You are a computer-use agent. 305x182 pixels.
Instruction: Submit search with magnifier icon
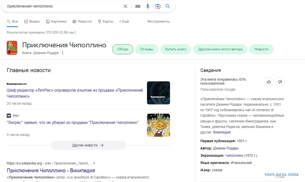pos(168,6)
